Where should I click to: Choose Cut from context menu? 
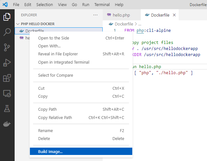click(81, 88)
